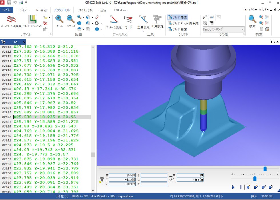Open the Fanuc ミーリング machine type combo box

223,29
